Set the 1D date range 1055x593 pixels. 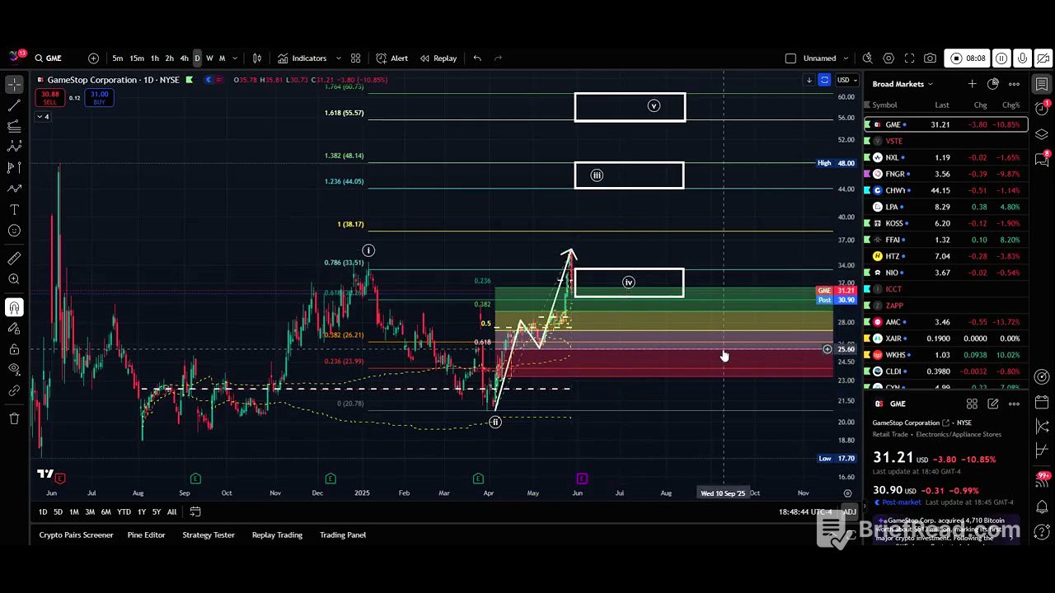click(x=43, y=512)
